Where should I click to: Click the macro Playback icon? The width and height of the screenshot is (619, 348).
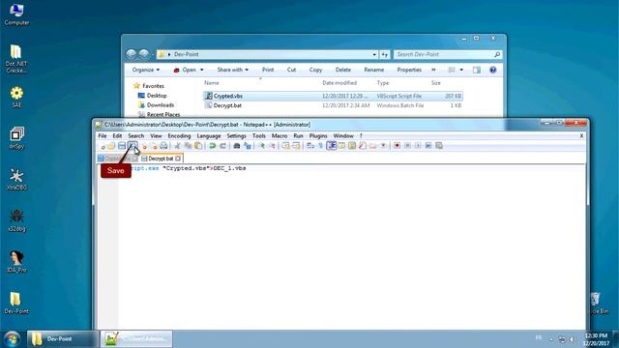click(418, 146)
